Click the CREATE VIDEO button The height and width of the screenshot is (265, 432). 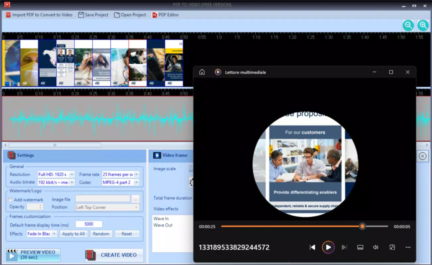tap(114, 255)
